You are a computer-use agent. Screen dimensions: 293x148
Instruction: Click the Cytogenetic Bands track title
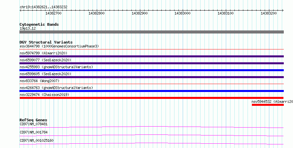39,24
